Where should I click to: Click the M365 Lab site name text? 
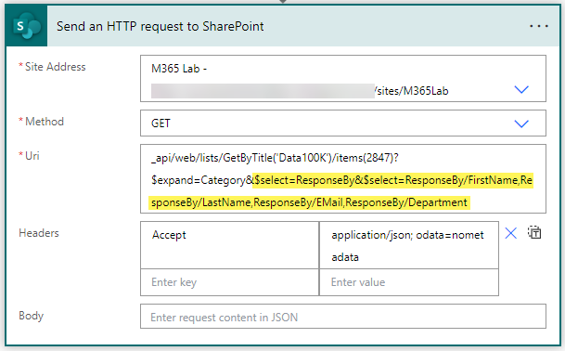179,69
